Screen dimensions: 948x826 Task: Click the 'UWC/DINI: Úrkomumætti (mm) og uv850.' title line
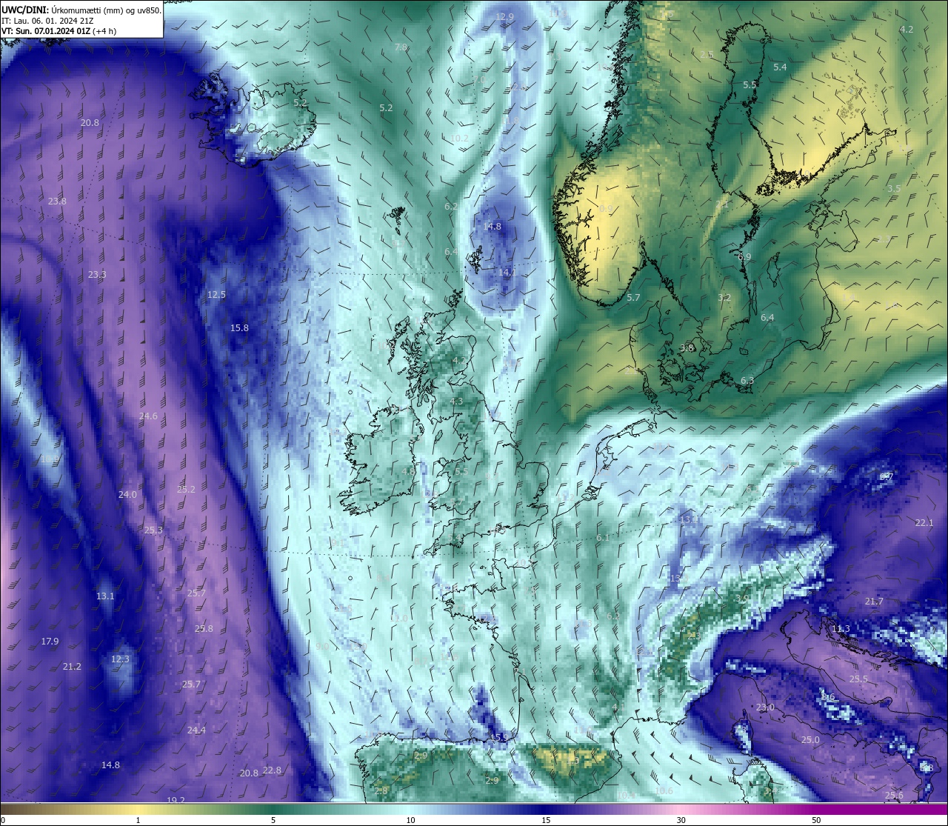point(81,10)
